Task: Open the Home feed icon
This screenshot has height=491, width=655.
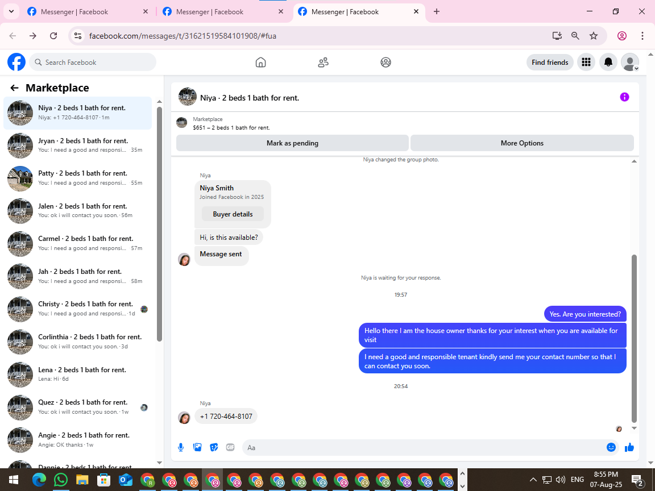Action: point(260,62)
